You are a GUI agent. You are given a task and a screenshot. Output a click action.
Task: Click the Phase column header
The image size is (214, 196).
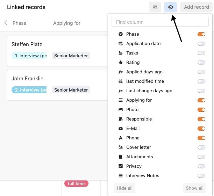point(19,23)
